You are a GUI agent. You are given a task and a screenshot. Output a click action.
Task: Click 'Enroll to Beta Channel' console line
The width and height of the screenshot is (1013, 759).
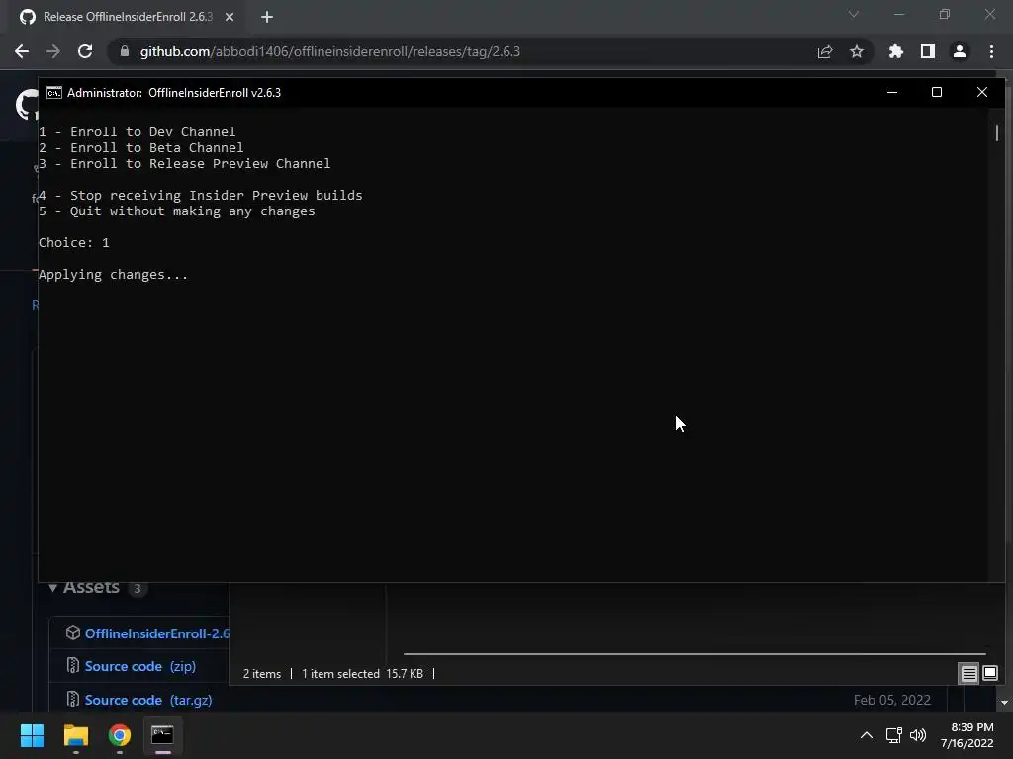[x=140, y=148]
